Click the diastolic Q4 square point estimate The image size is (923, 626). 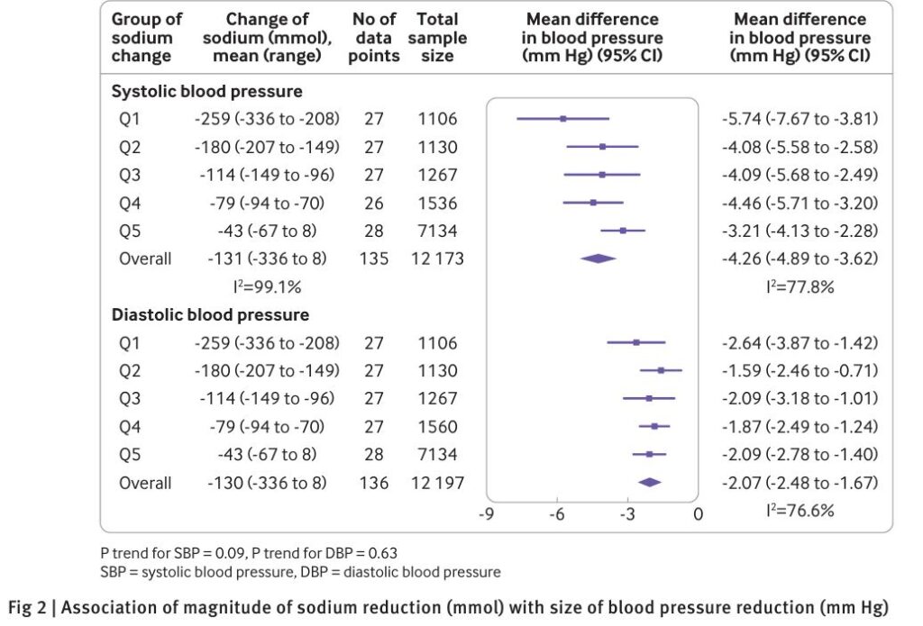[x=654, y=427]
